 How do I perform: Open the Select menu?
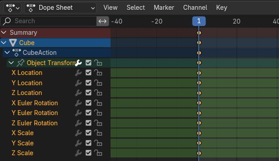[x=135, y=8]
